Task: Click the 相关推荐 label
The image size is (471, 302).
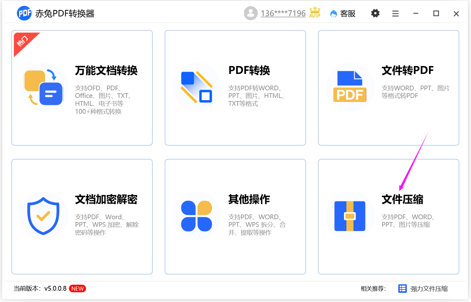Action: pos(373,289)
